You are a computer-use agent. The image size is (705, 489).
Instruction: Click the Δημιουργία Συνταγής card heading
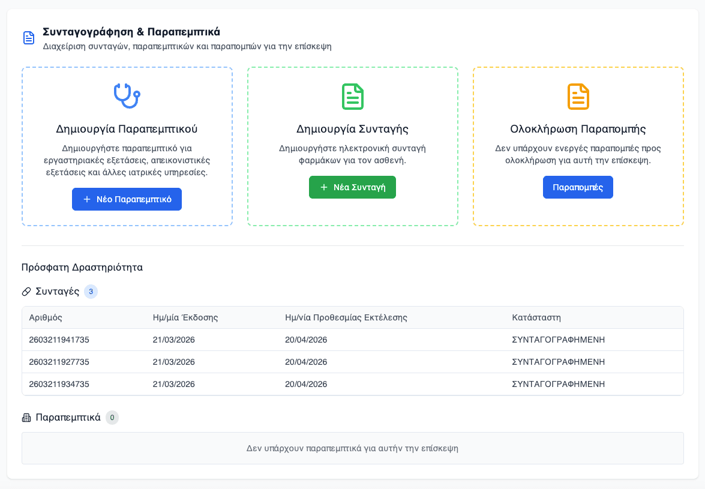[352, 129]
